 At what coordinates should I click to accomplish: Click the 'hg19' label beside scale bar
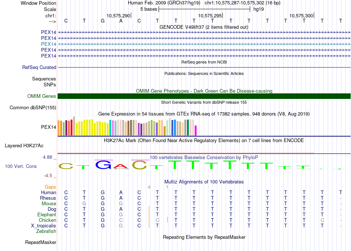click(x=259, y=9)
